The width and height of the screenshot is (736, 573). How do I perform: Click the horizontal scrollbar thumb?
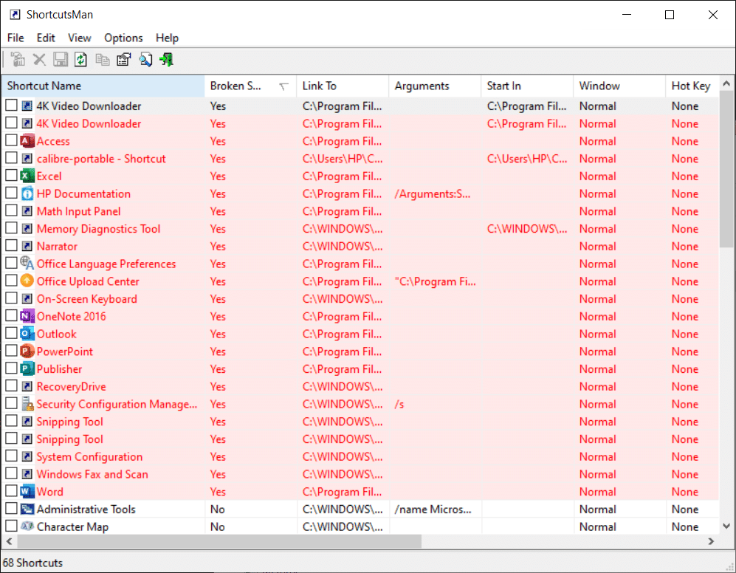tap(219, 541)
